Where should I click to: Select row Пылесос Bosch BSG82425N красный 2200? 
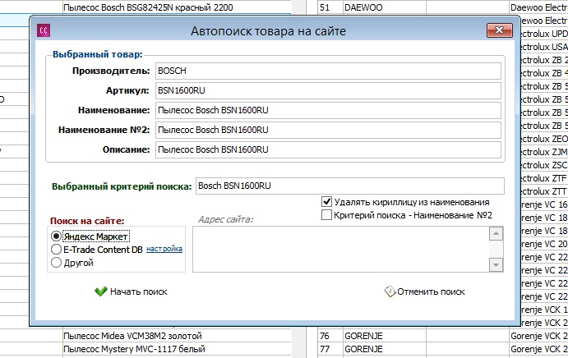[177, 7]
